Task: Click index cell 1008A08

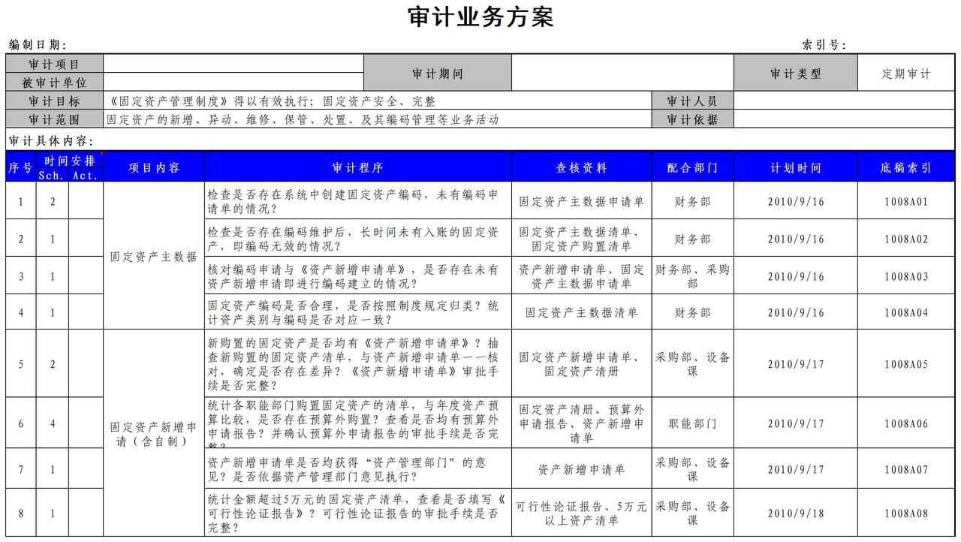Action: coord(906,513)
